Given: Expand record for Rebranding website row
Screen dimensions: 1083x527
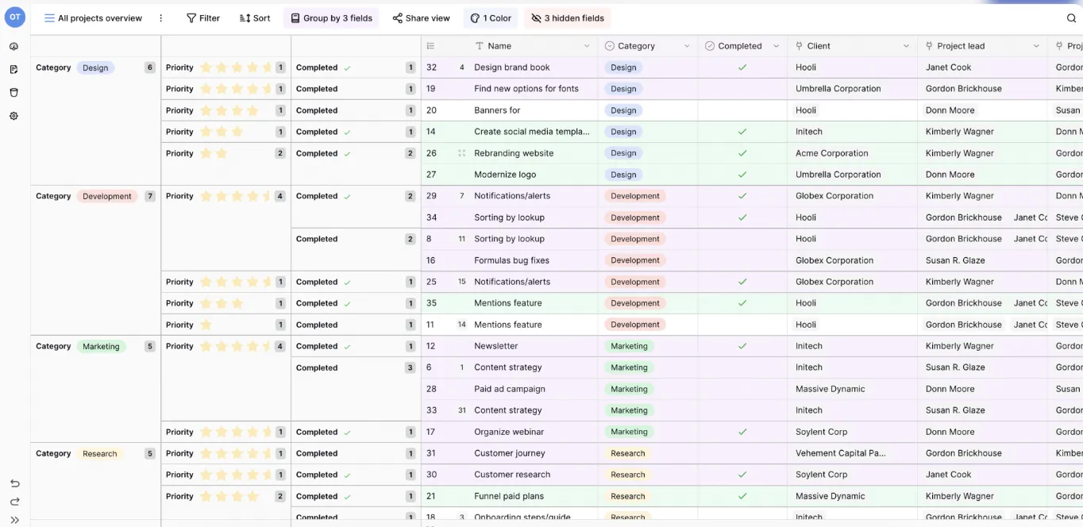Looking at the screenshot, I should [x=461, y=153].
